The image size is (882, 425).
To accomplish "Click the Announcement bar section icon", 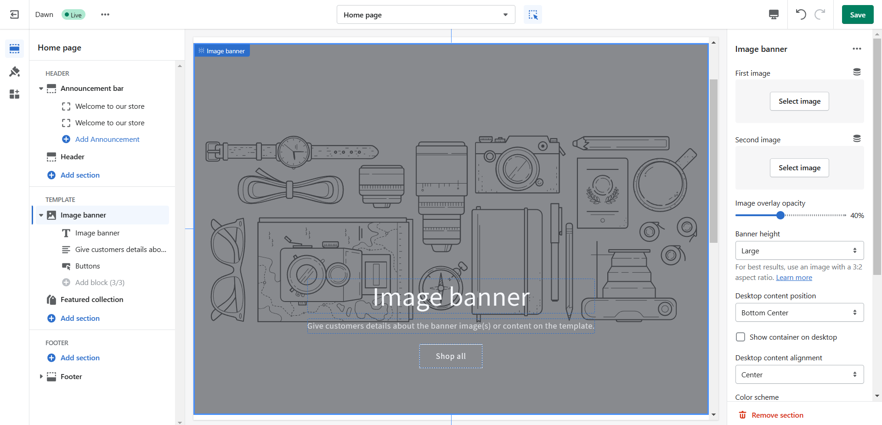I will coord(51,89).
